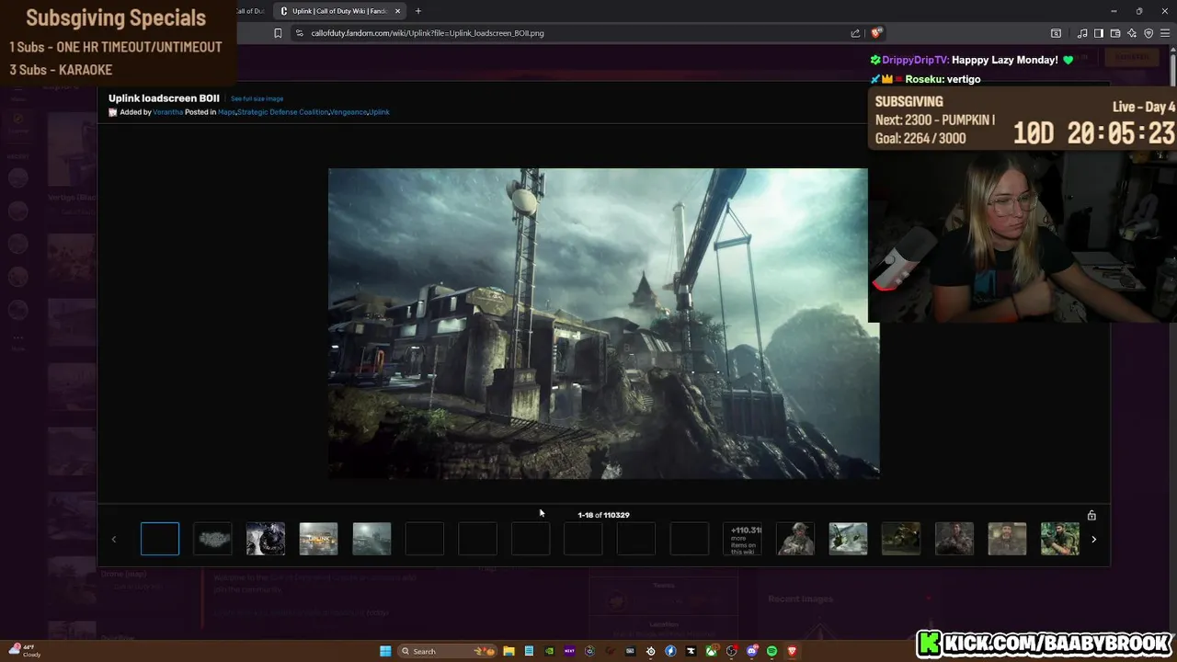Screen dimensions: 1177x662
Task: Select the fifth carousel thumbnail with foggy map
Action: point(371,539)
